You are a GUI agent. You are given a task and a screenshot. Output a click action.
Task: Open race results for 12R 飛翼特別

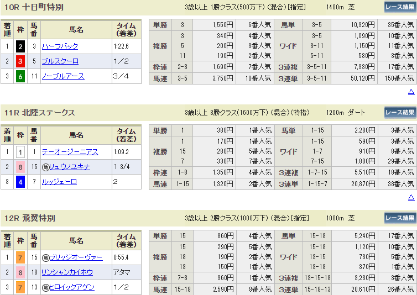point(400,218)
